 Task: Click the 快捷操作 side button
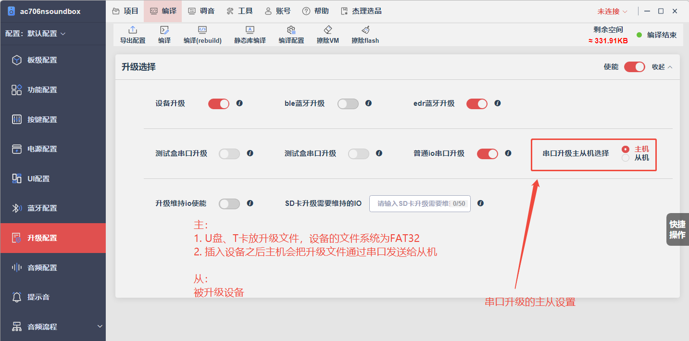(x=677, y=229)
